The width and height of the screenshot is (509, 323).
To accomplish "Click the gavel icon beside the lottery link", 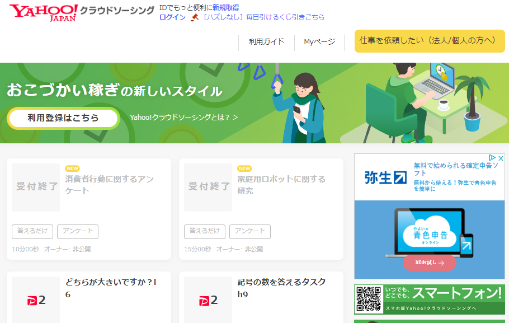I will (x=195, y=17).
